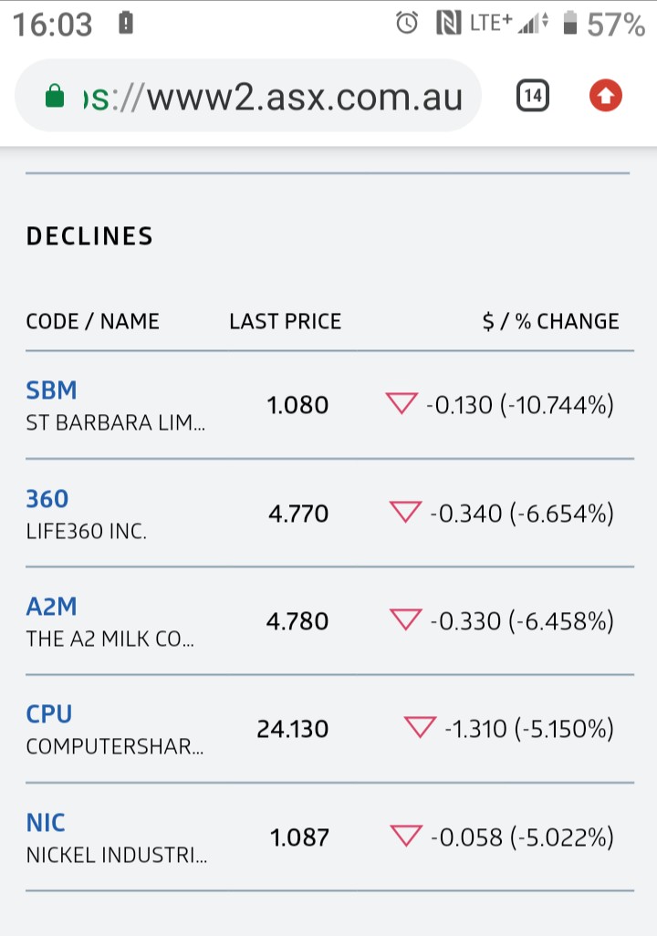Tap the Life360 Inc. company name

point(87,531)
